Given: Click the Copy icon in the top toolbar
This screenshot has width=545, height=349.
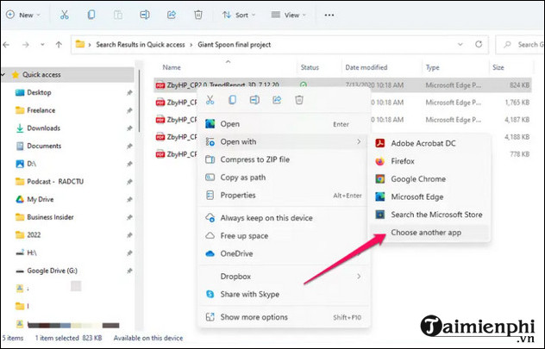Looking at the screenshot, I should (x=91, y=15).
